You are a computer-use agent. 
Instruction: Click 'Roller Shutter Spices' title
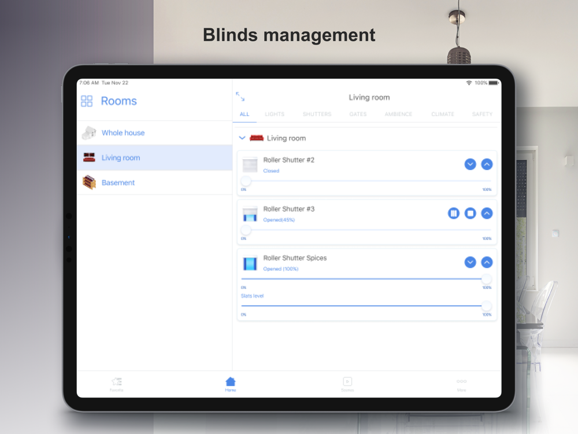[x=295, y=258]
